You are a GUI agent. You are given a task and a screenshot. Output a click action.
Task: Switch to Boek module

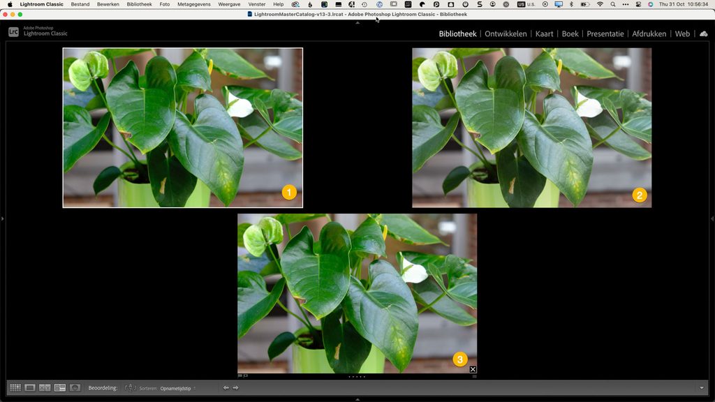click(570, 33)
